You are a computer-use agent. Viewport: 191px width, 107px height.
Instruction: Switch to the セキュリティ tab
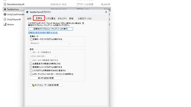(x=62, y=18)
